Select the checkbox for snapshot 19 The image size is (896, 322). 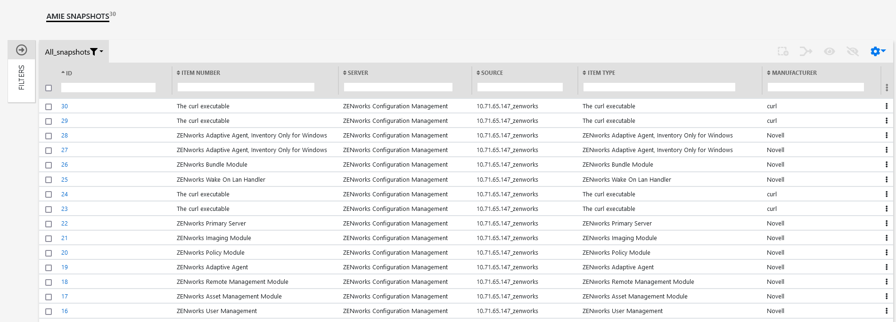pyautogui.click(x=49, y=268)
